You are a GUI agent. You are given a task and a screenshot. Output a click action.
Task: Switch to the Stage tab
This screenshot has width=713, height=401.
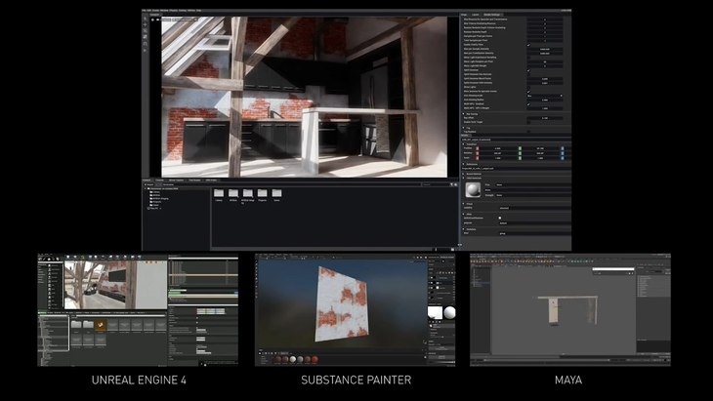pyautogui.click(x=464, y=15)
